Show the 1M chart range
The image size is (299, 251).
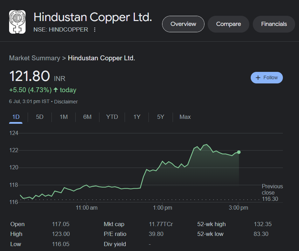63,117
